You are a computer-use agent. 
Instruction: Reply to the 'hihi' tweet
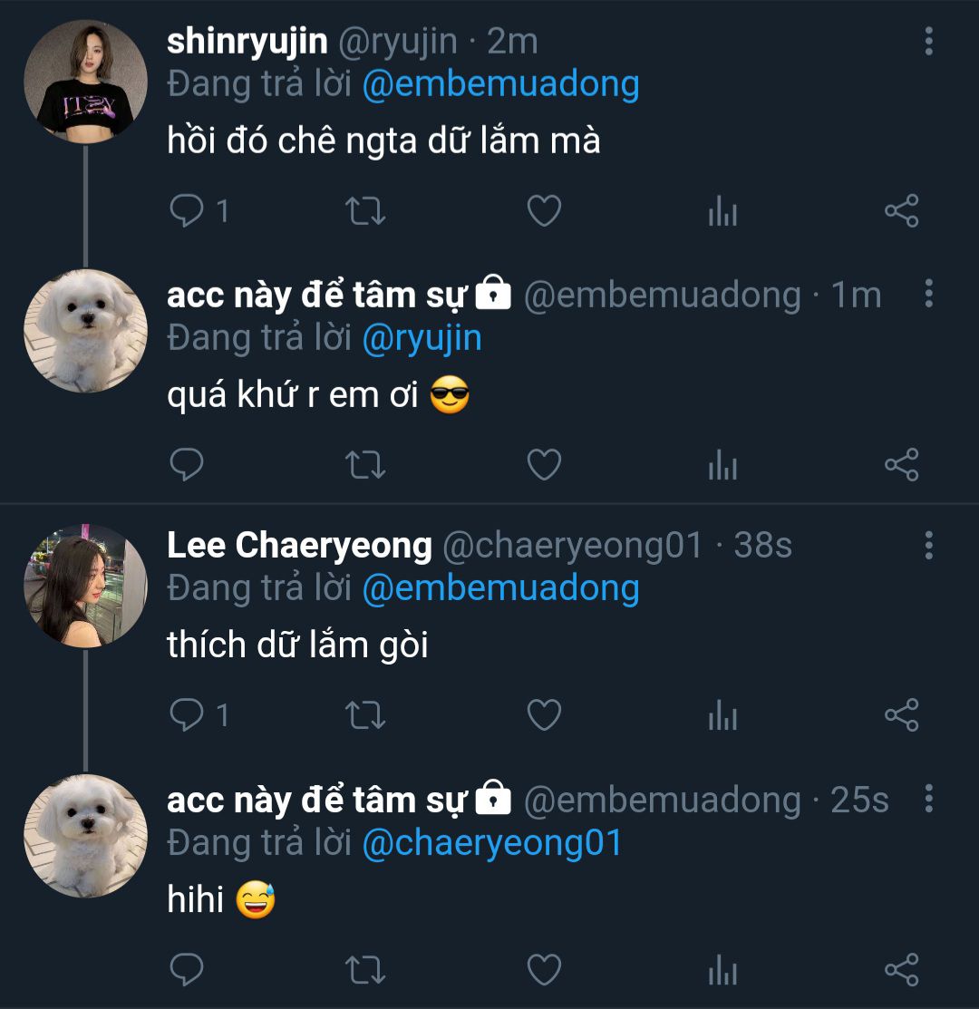click(188, 969)
